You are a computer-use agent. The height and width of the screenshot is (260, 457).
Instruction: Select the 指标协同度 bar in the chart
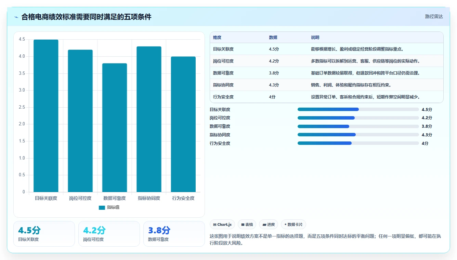(x=149, y=119)
